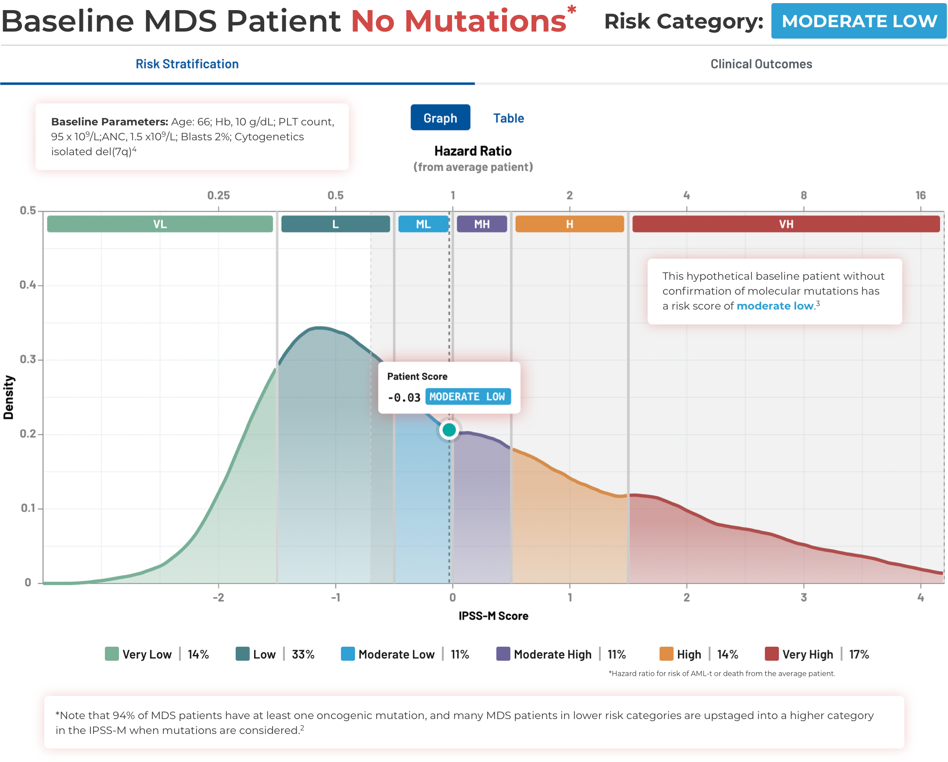
Task: Click the 'Density' axis title
Action: point(8,398)
